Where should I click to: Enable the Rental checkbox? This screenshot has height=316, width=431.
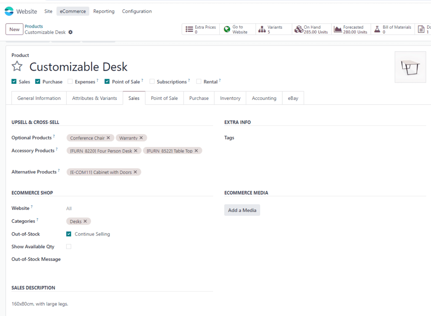click(199, 82)
